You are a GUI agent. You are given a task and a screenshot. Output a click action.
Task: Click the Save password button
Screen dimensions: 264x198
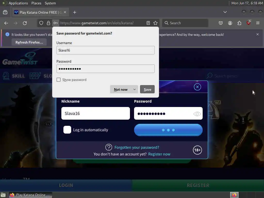coord(147,89)
